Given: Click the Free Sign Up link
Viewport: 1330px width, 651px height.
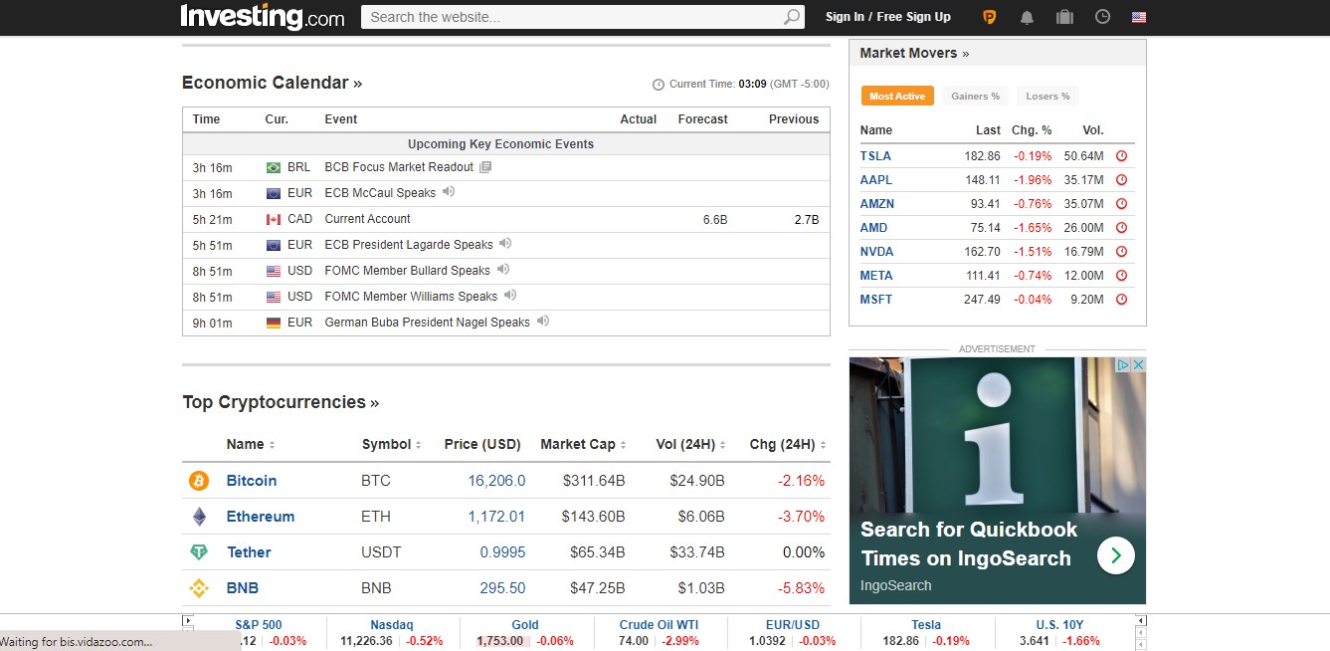Looking at the screenshot, I should (913, 17).
